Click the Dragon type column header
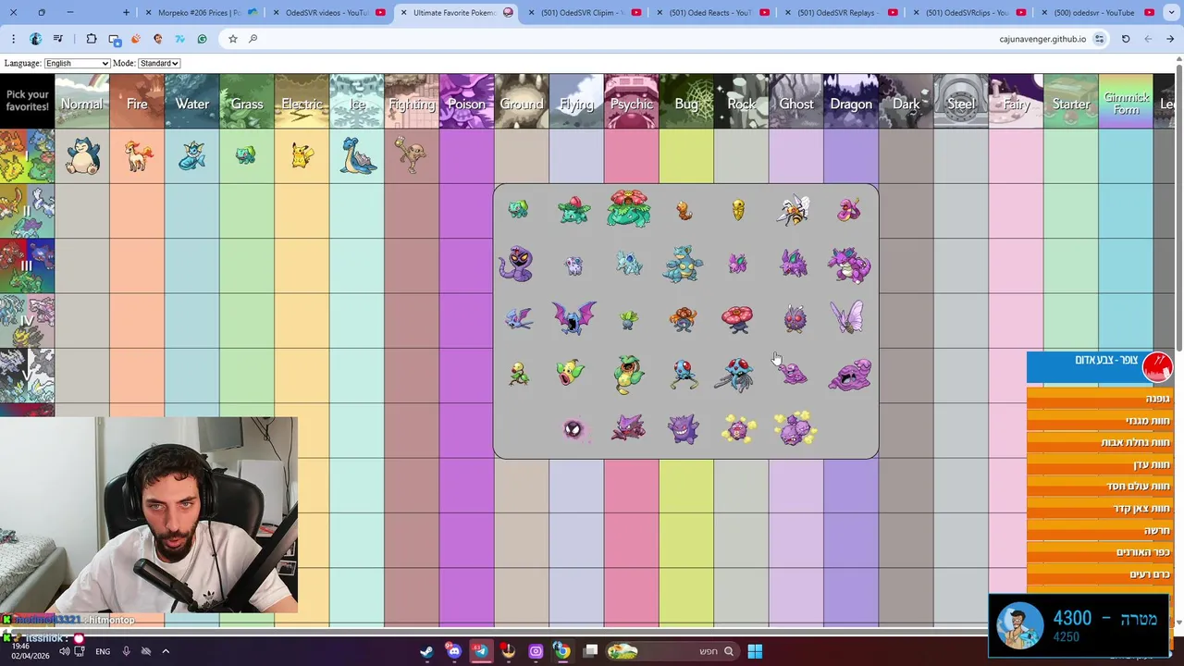 tap(851, 102)
